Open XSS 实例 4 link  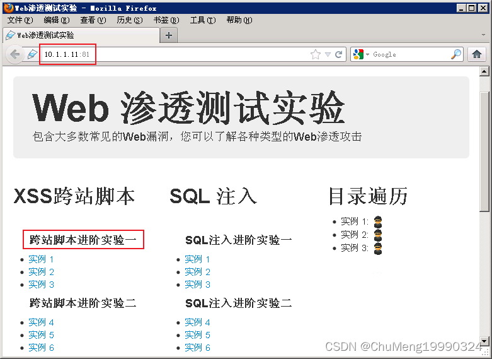click(x=41, y=322)
